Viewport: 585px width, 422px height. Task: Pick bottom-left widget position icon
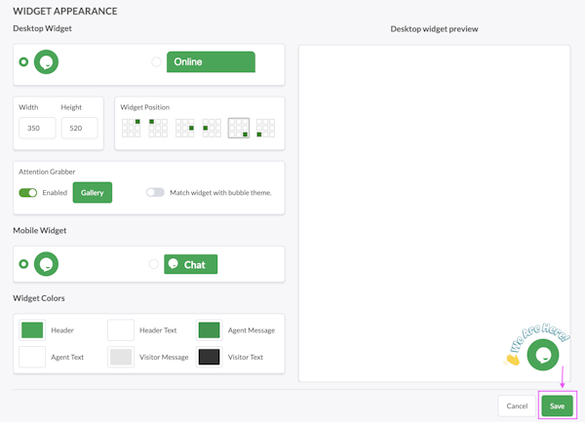tap(265, 128)
